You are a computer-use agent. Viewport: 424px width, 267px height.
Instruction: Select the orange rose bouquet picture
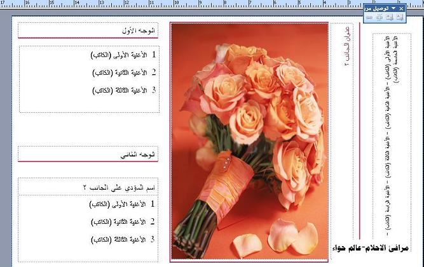[249, 140]
